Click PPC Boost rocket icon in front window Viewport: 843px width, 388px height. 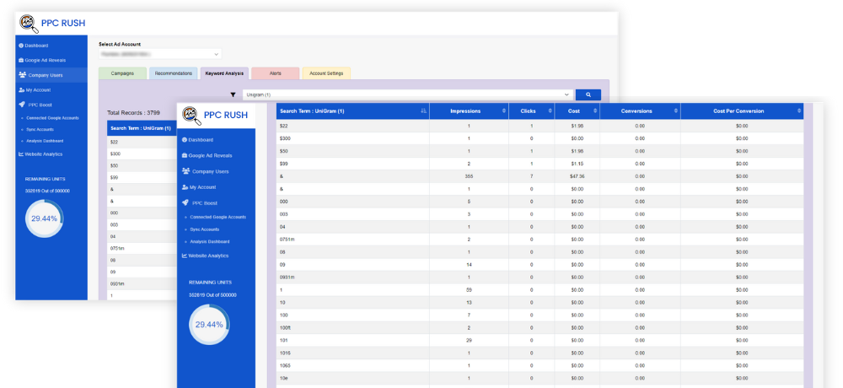[185, 203]
